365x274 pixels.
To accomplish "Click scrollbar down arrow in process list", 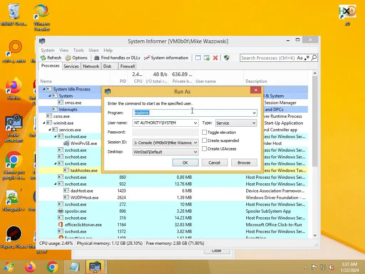I will [x=315, y=235].
